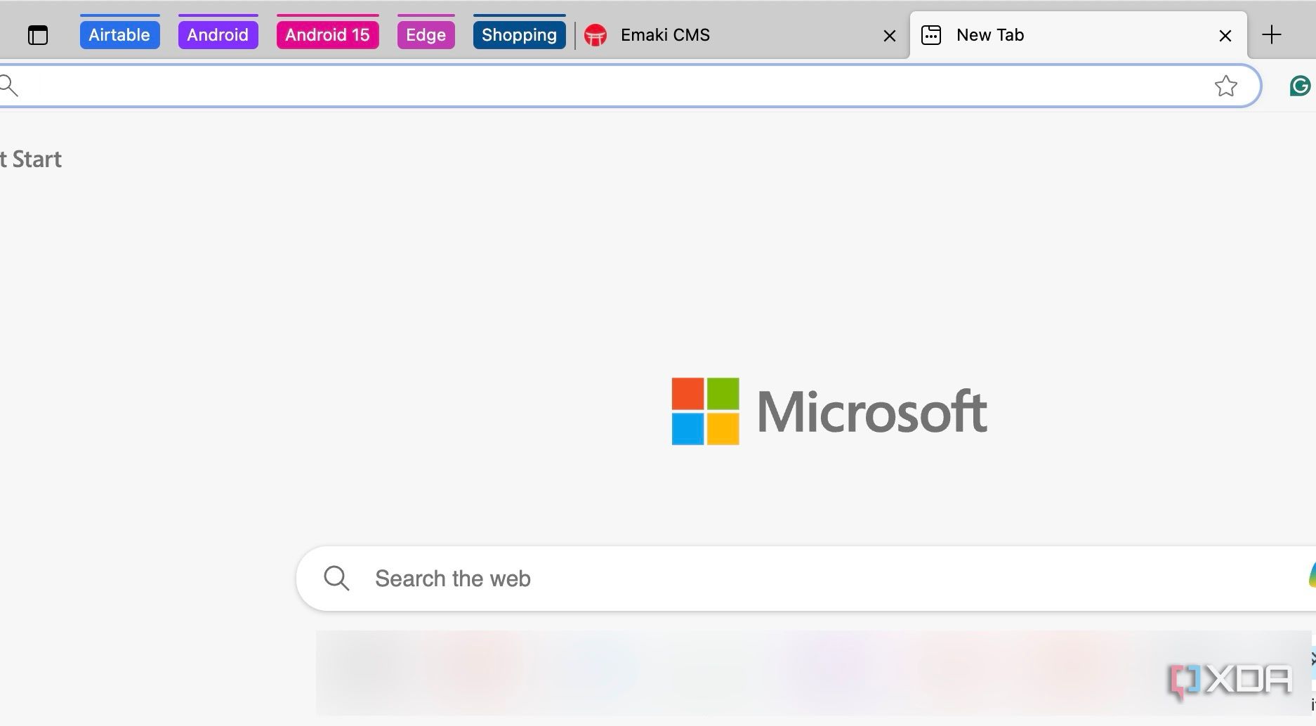1316x726 pixels.
Task: Close the Emaki CMS tab
Action: [x=889, y=35]
